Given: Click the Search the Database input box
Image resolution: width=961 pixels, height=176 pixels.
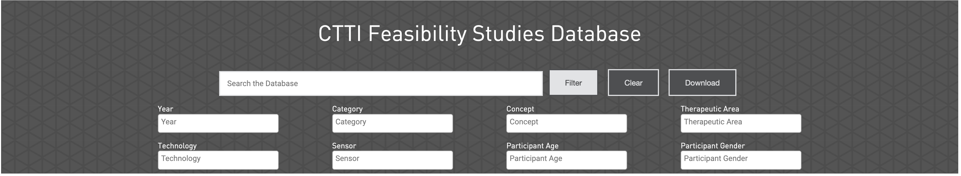Looking at the screenshot, I should (x=381, y=84).
